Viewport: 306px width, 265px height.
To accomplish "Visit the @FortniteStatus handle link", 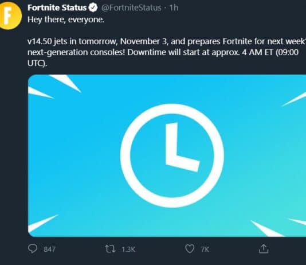I will 131,7.
